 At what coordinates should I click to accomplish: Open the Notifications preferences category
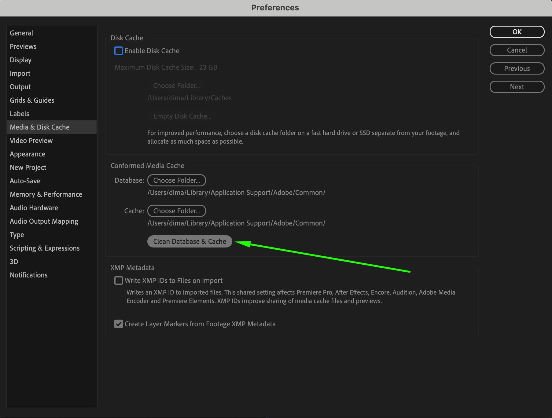(x=29, y=275)
